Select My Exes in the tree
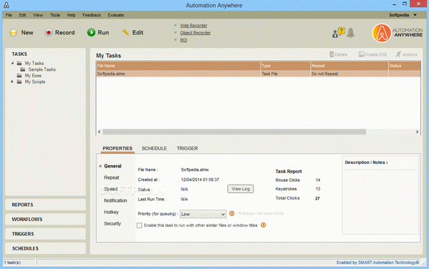Screen dimensions: 429x269 pyautogui.click(x=33, y=76)
